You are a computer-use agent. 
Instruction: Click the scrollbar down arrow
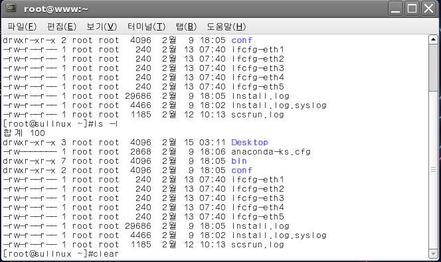click(433, 254)
